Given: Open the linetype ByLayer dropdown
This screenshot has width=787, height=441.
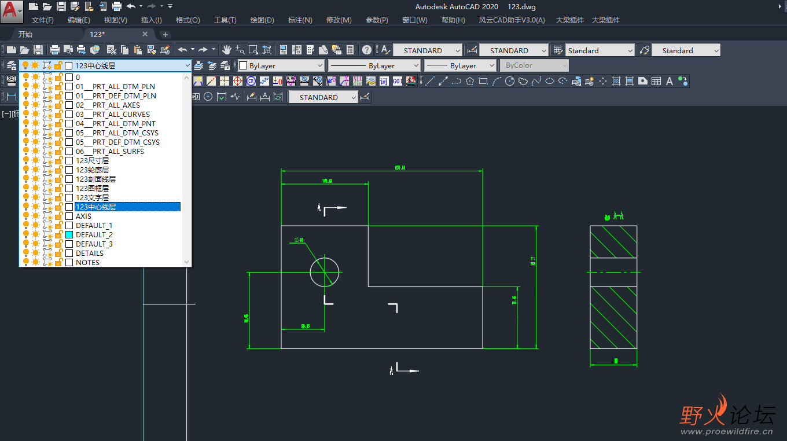Looking at the screenshot, I should tap(374, 65).
